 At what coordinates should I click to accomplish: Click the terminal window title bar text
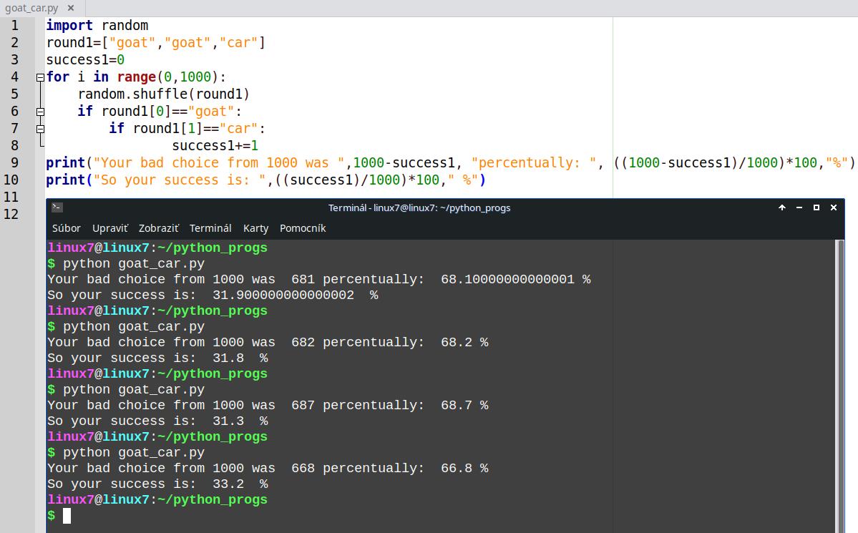click(x=419, y=207)
